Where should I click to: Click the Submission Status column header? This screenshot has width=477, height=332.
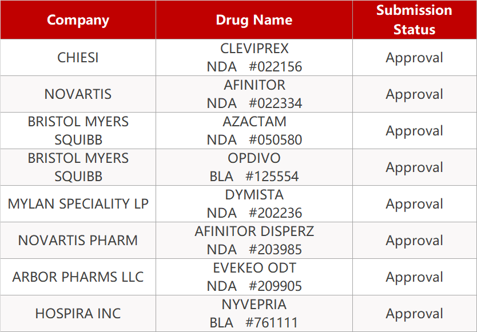point(414,20)
